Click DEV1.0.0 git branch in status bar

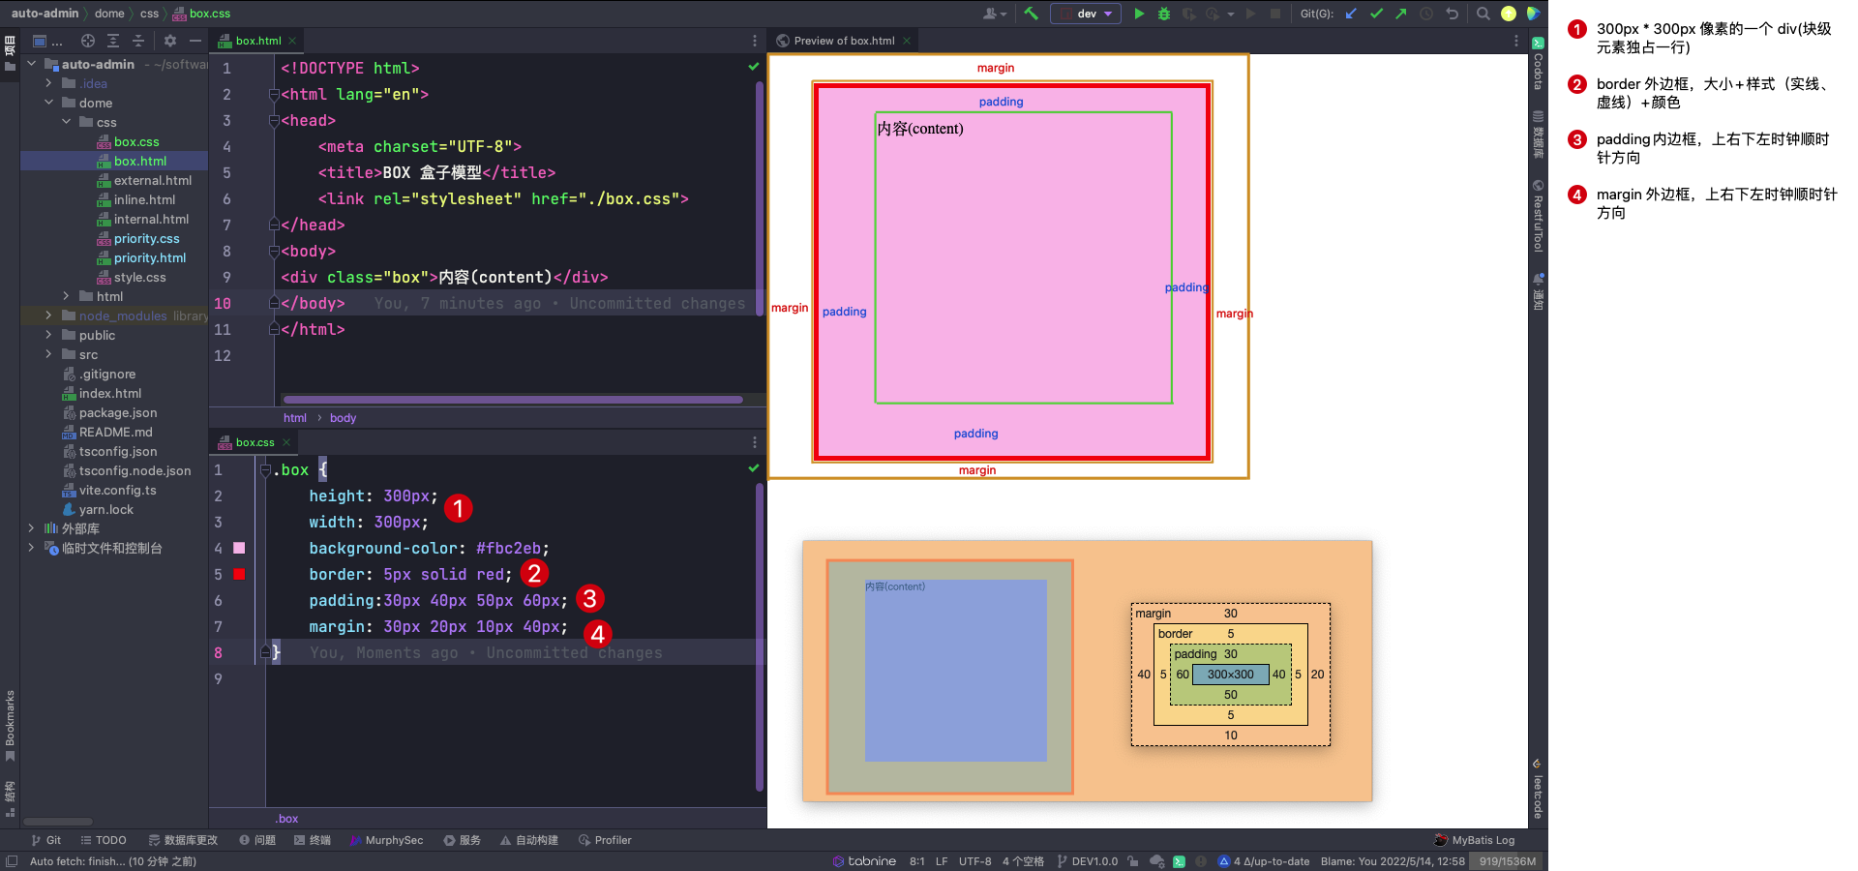click(x=1094, y=861)
